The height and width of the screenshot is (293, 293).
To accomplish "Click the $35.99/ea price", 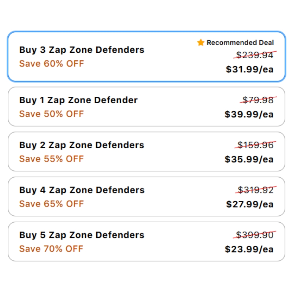I will click(249, 159).
